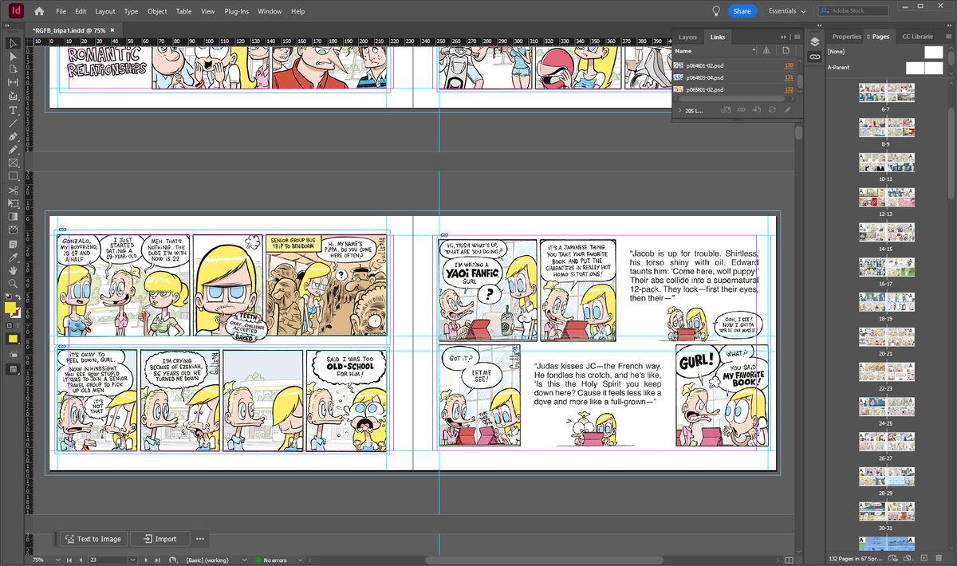
Task: Select the Eyedropper tool
Action: coord(13,257)
